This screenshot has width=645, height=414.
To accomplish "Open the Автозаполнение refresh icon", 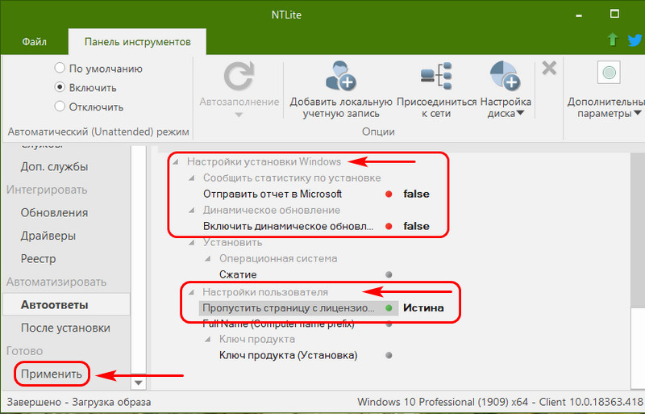I will click(x=239, y=76).
